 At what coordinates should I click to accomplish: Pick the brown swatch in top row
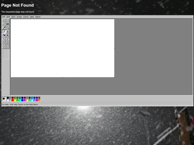(x=40, y=98)
